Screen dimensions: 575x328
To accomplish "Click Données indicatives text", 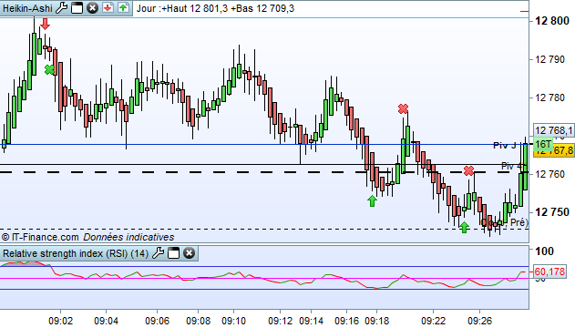I will [128, 237].
